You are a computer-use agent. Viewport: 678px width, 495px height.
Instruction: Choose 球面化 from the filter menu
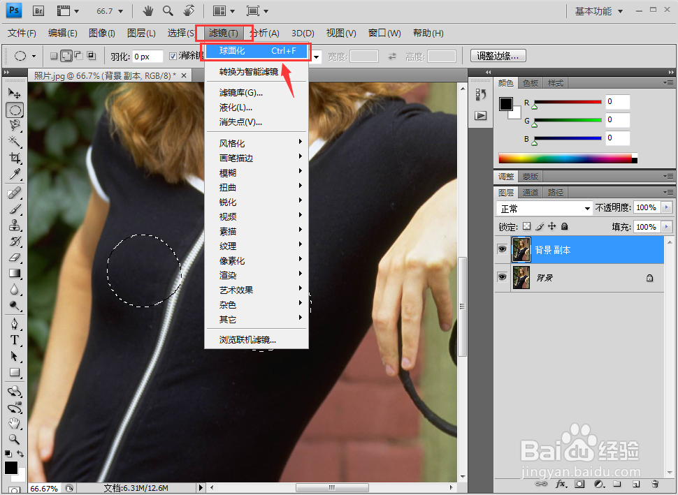(255, 51)
